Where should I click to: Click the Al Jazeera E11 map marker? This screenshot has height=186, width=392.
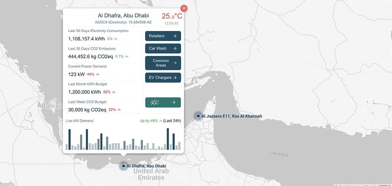[198, 116]
